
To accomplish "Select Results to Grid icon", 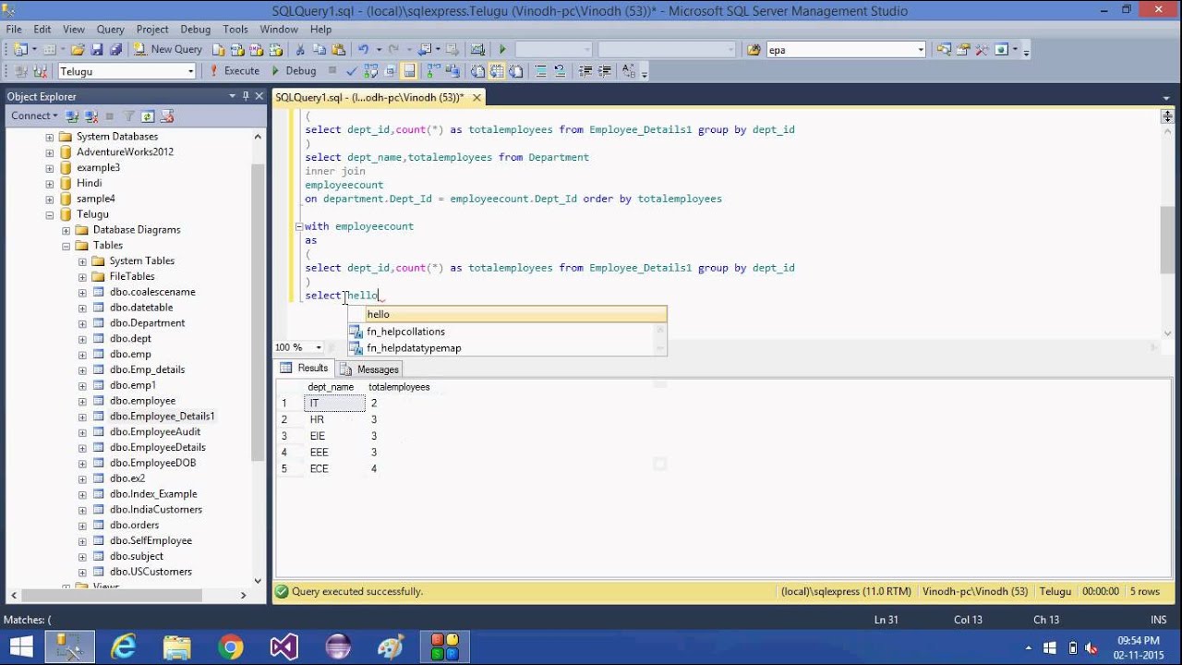I will click(x=497, y=71).
